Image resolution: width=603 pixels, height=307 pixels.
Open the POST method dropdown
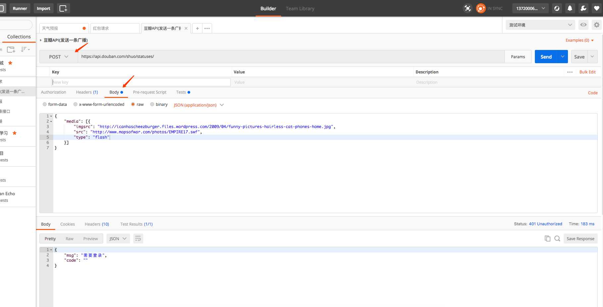click(x=59, y=57)
